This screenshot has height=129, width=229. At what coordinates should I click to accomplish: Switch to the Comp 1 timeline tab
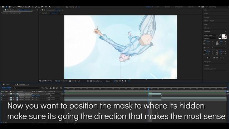point(8,85)
